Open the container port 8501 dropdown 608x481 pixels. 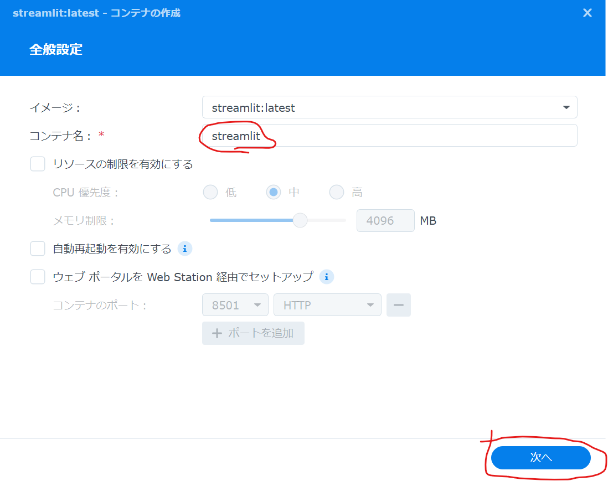(x=235, y=304)
